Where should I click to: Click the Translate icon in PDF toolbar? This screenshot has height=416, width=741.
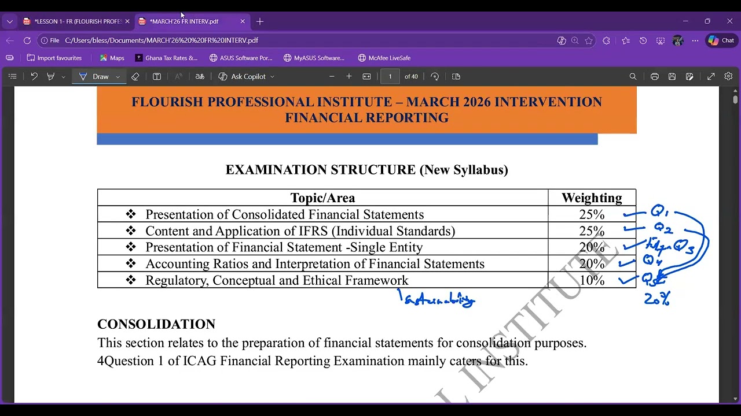200,76
